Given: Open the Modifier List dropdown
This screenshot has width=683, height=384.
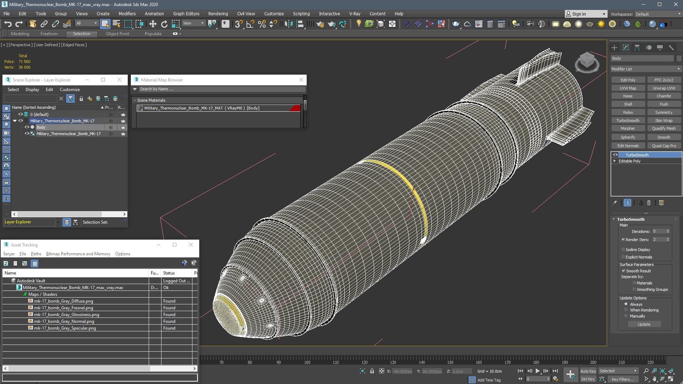Looking at the screenshot, I should 646,69.
